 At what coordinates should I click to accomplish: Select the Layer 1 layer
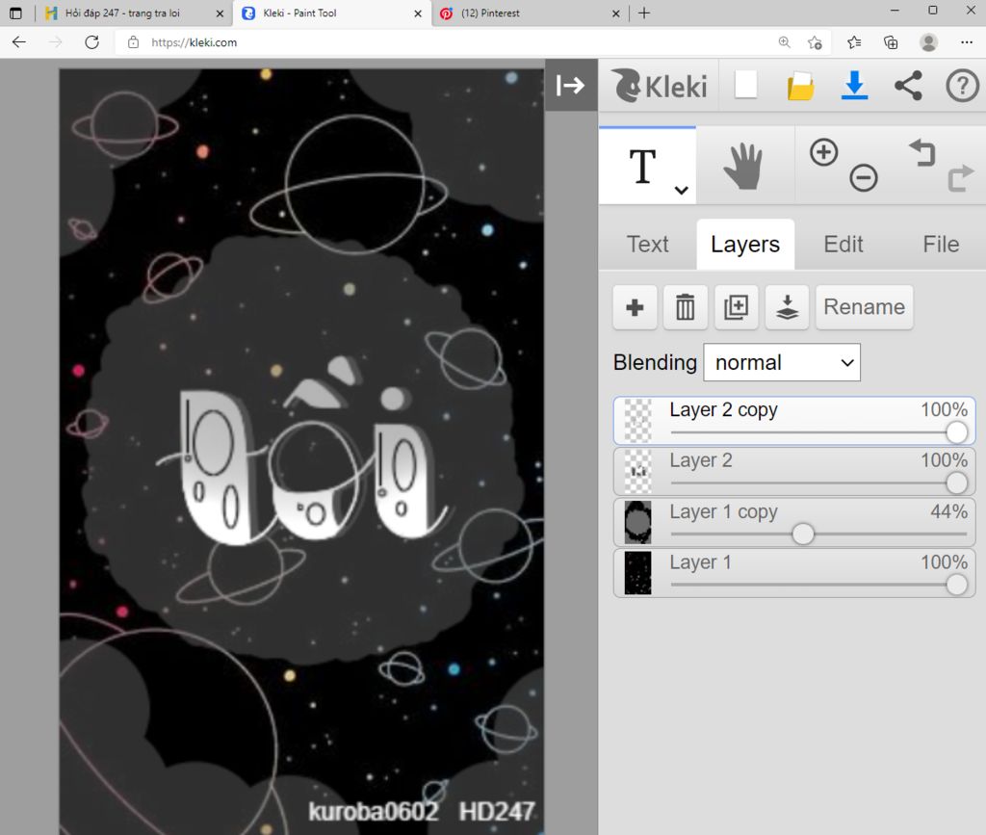tap(794, 573)
